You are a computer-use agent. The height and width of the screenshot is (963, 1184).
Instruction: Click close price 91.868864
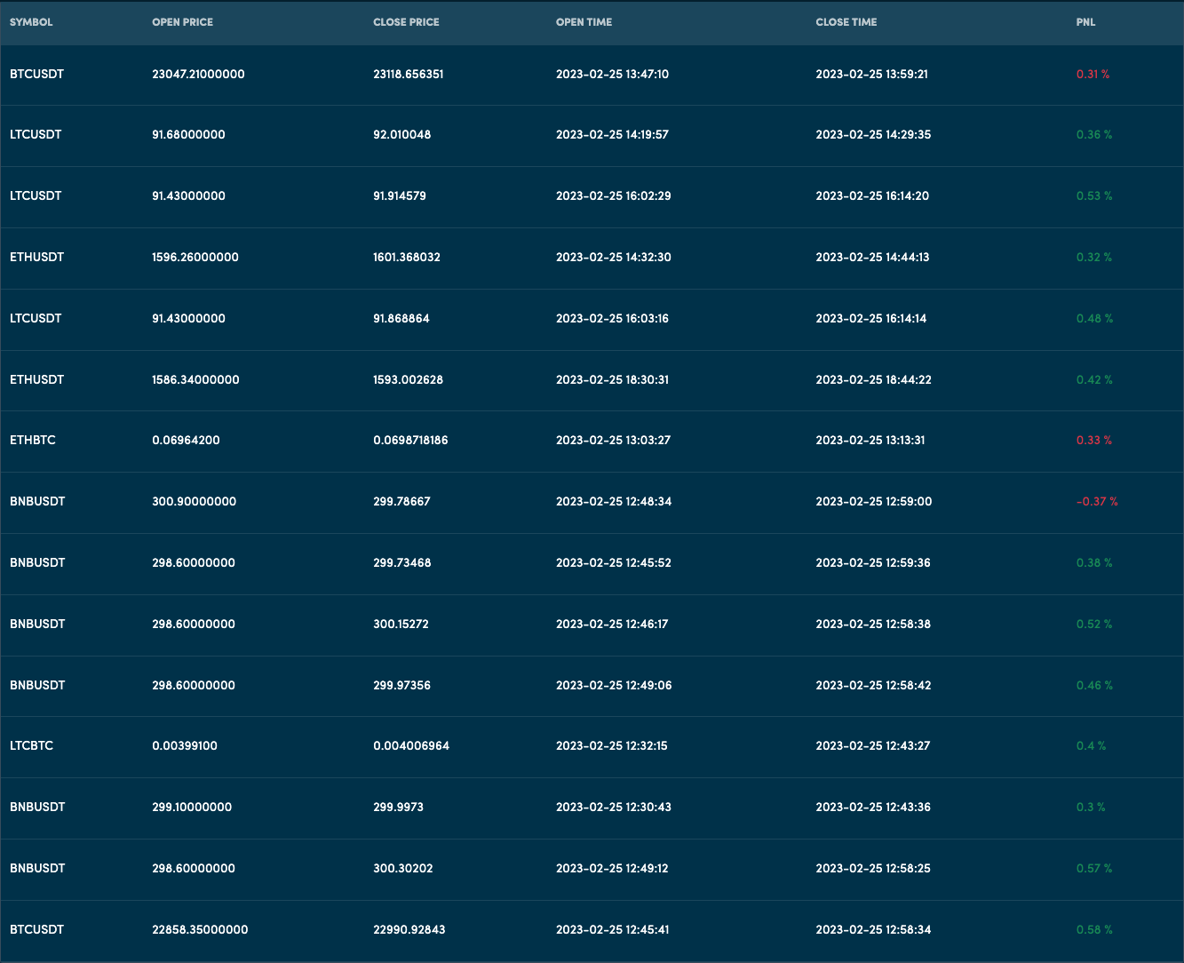(x=401, y=318)
